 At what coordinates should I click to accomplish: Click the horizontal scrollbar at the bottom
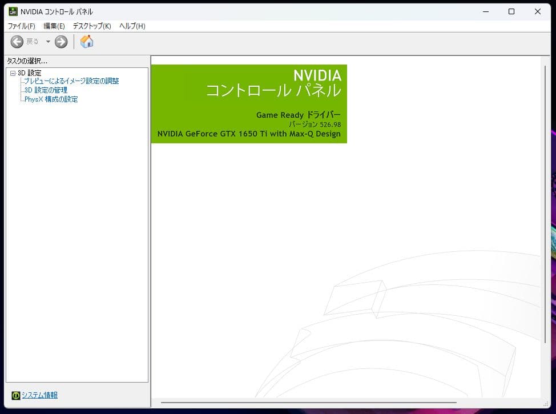click(308, 403)
